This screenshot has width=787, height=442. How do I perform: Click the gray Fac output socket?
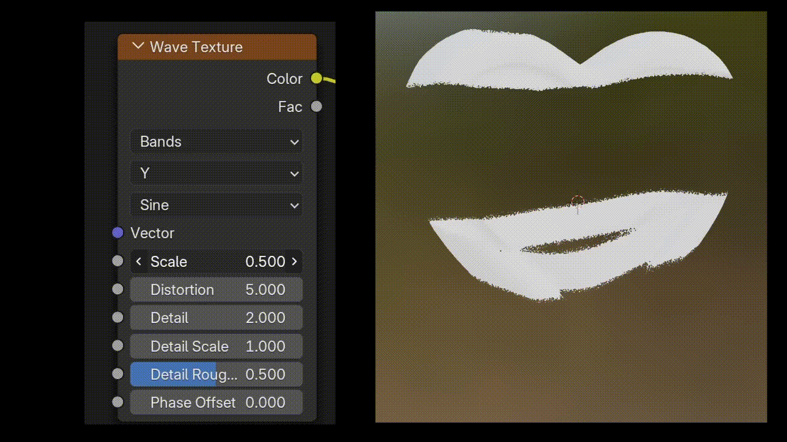317,106
